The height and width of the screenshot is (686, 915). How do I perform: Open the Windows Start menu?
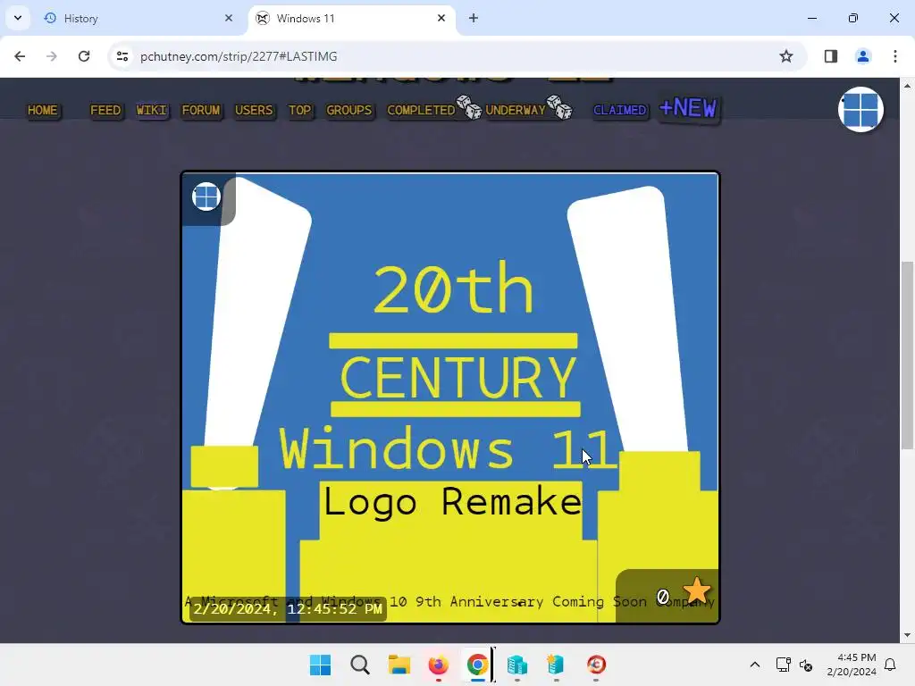point(320,665)
